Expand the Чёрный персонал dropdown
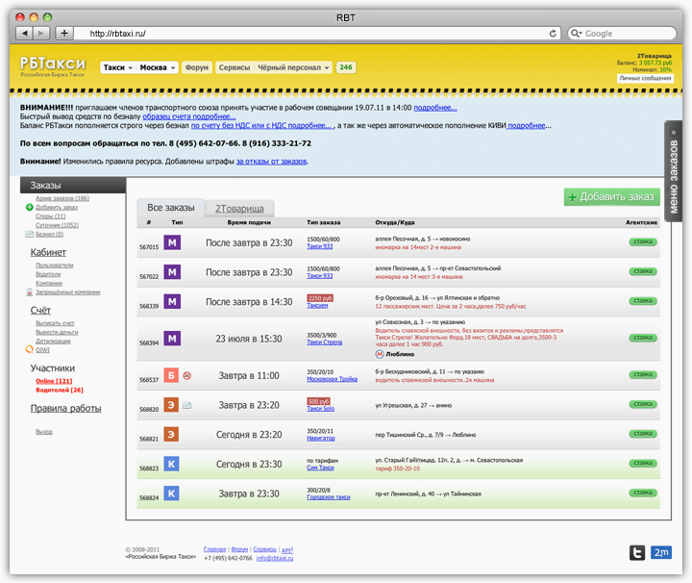Image resolution: width=692 pixels, height=583 pixels. [x=293, y=67]
